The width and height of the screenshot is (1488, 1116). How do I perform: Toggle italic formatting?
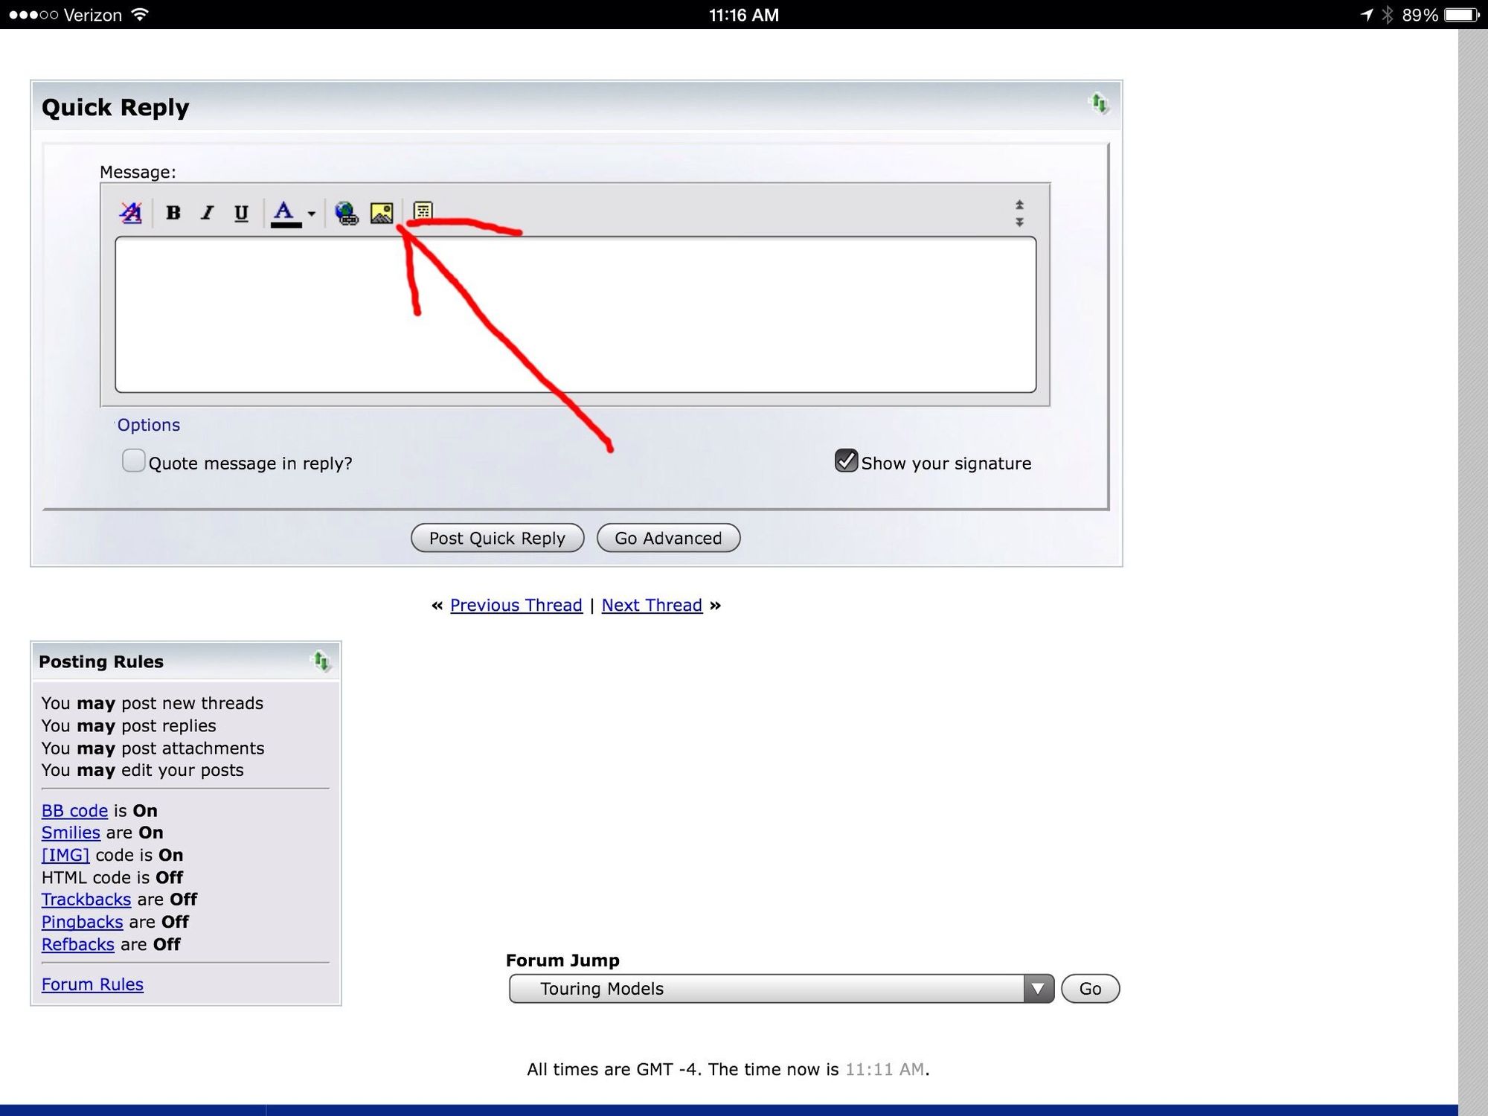tap(208, 213)
